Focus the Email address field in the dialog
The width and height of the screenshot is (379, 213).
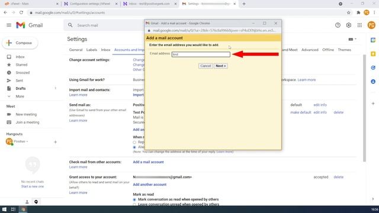tap(201, 54)
